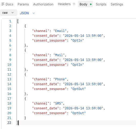The width and height of the screenshot is (136, 129).
Task: Open the JSON format dropdown
Action: (27, 13)
